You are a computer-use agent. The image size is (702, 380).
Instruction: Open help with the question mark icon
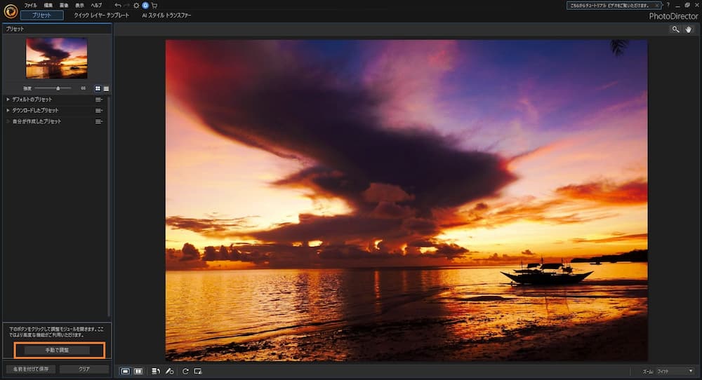point(668,5)
